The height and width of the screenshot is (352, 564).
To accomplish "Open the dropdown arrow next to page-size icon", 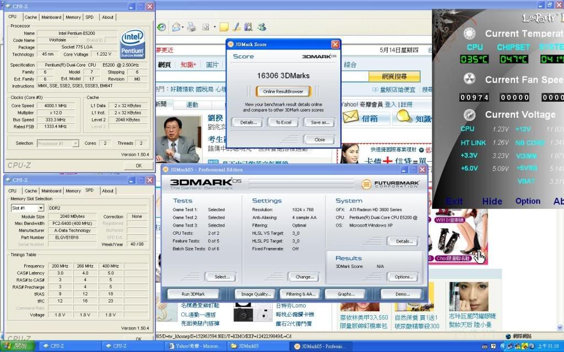I will click(215, 27).
